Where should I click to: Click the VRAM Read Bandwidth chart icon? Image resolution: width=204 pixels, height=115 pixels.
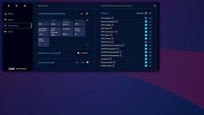pyautogui.click(x=150, y=52)
